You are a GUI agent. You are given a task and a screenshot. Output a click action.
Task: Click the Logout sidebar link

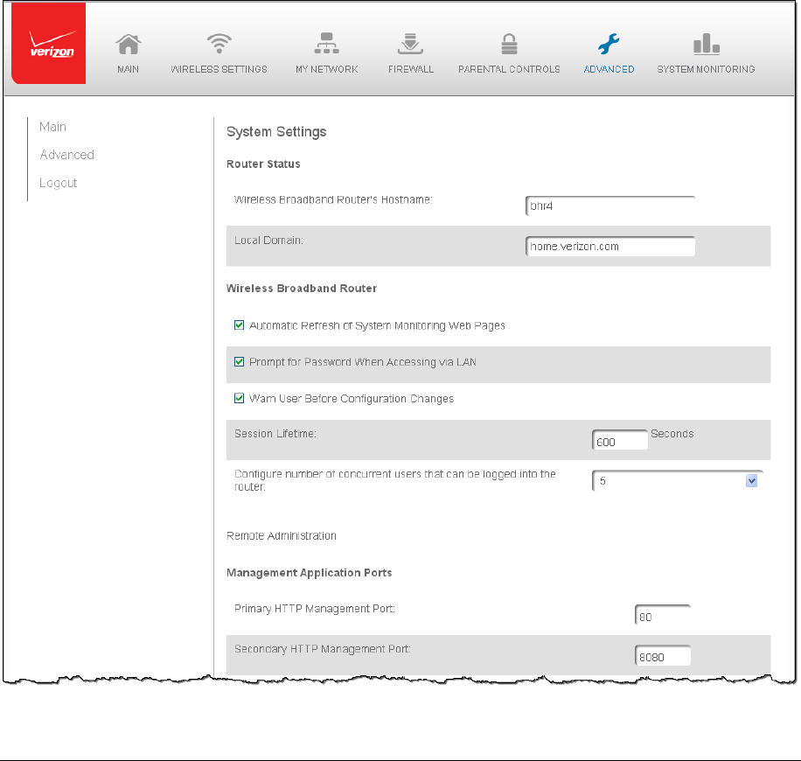pos(59,183)
